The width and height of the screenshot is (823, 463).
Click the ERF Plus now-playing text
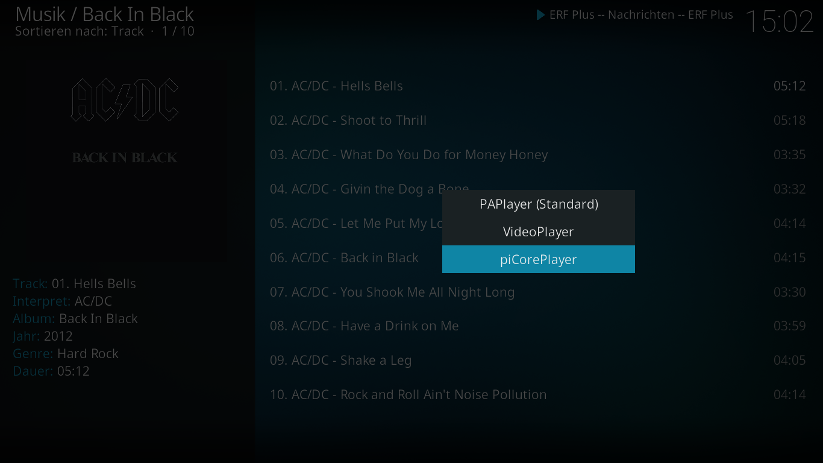(641, 14)
